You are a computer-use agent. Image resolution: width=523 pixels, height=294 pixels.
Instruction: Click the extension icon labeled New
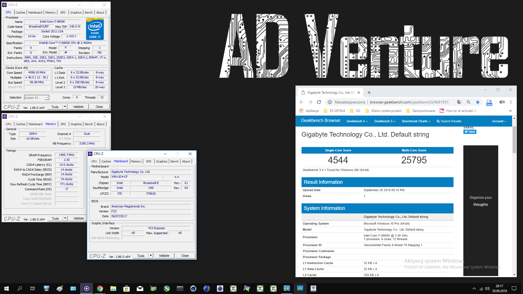click(489, 103)
